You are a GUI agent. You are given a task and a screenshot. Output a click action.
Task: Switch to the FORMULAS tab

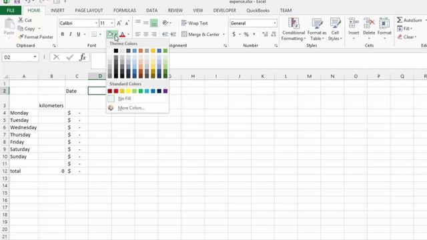125,11
